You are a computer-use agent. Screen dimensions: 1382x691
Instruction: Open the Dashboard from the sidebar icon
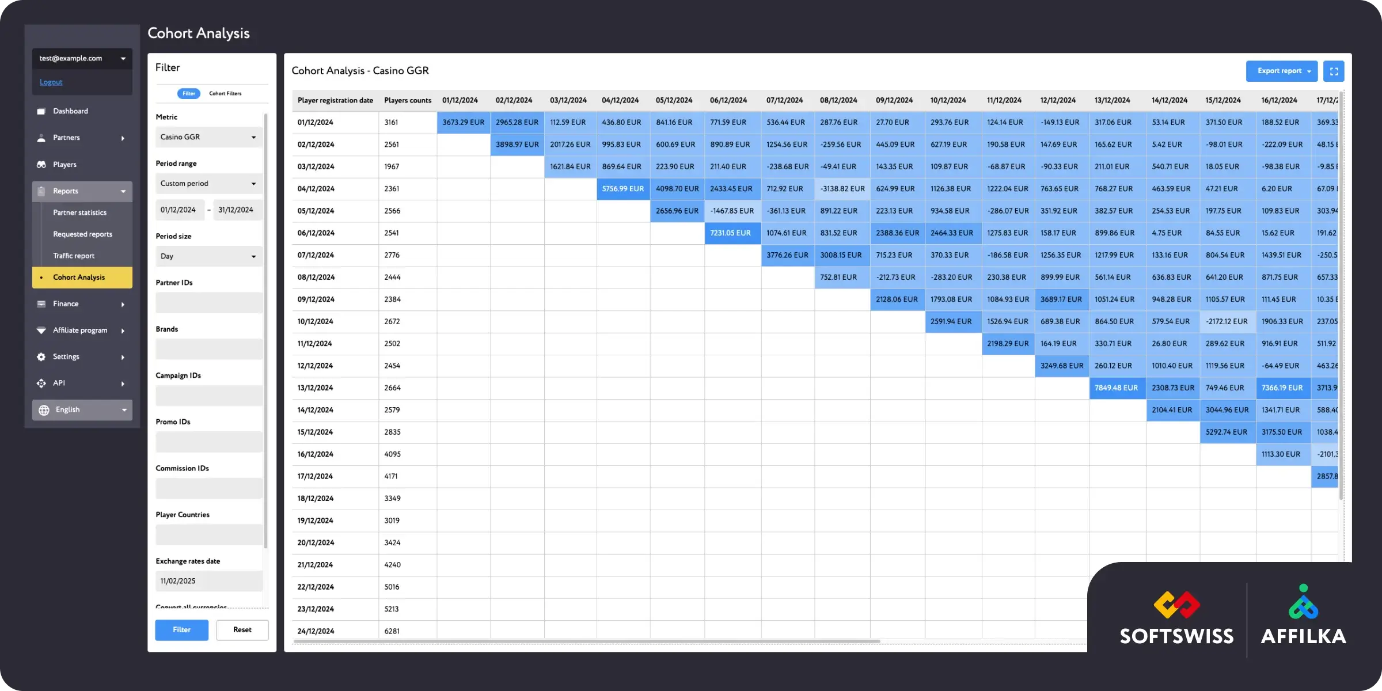click(41, 111)
